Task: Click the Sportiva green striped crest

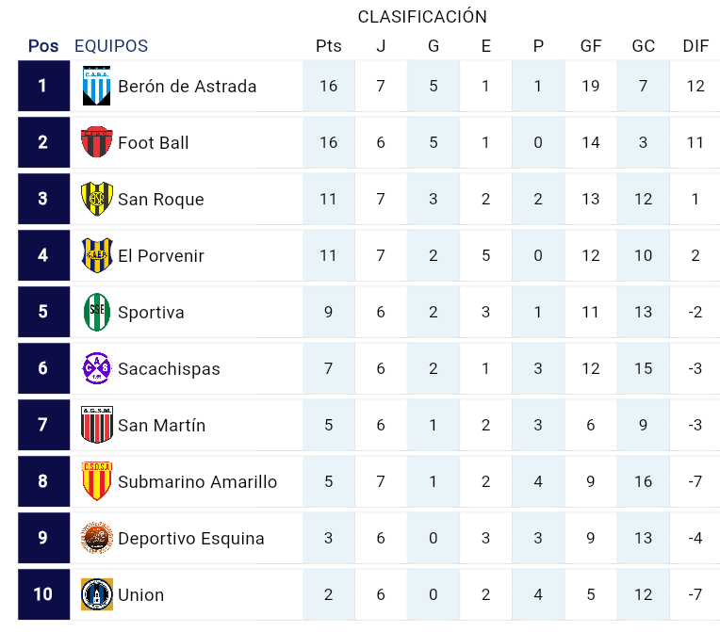Action: tap(97, 312)
